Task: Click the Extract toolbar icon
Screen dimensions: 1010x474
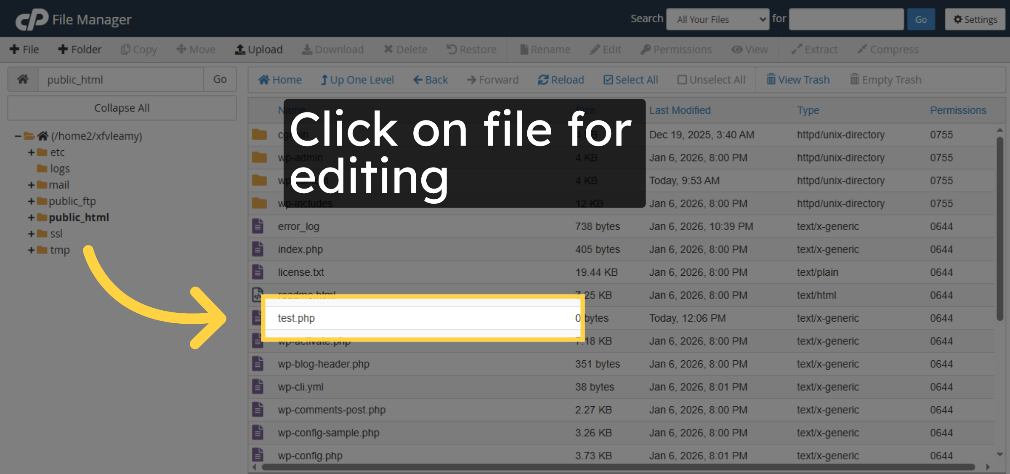Action: tap(814, 49)
